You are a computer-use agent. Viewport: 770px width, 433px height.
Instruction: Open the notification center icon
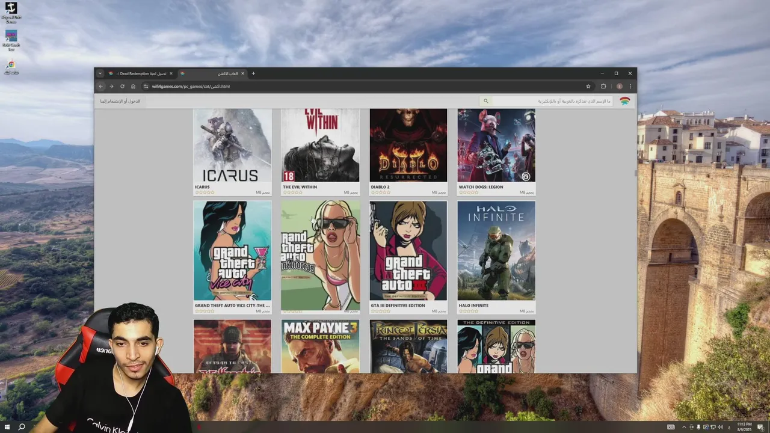click(x=761, y=427)
